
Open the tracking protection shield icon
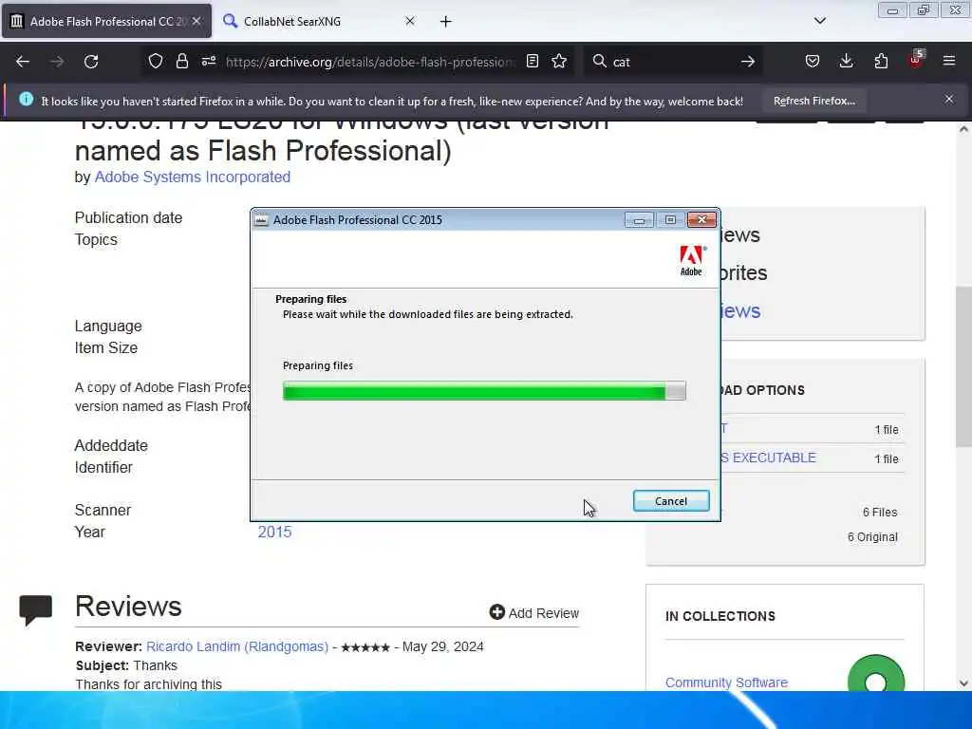[x=156, y=62]
